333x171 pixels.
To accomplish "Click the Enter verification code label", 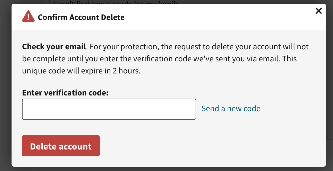I will (x=65, y=93).
